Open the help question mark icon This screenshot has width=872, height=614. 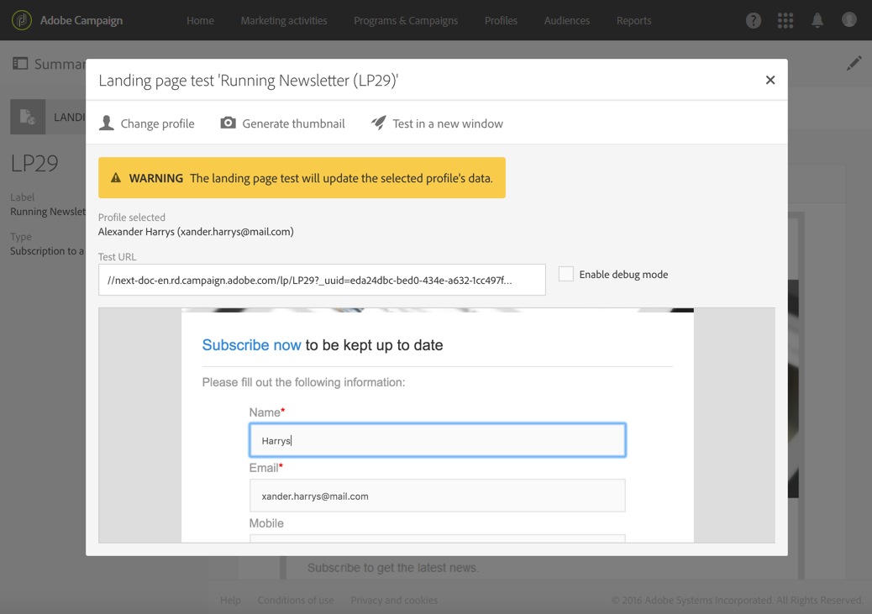[x=754, y=20]
